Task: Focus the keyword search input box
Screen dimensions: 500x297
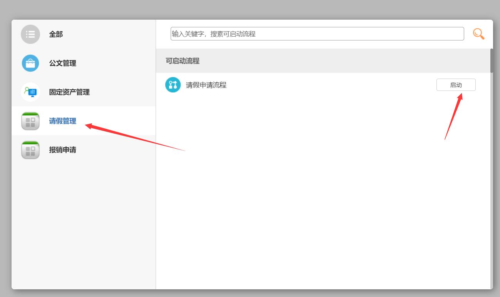Action: (x=317, y=34)
